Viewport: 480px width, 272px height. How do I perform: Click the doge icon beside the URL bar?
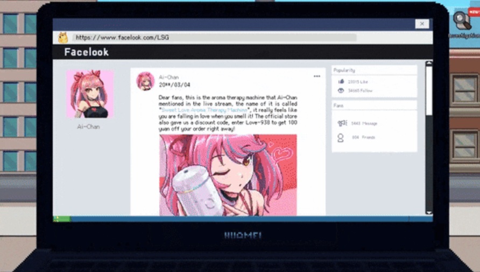pyautogui.click(x=63, y=38)
